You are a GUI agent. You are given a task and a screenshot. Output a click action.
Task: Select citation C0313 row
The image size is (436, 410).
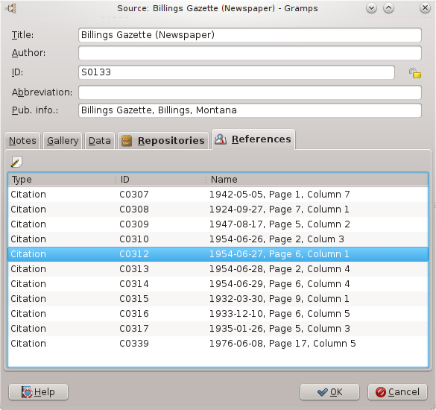[218, 269]
